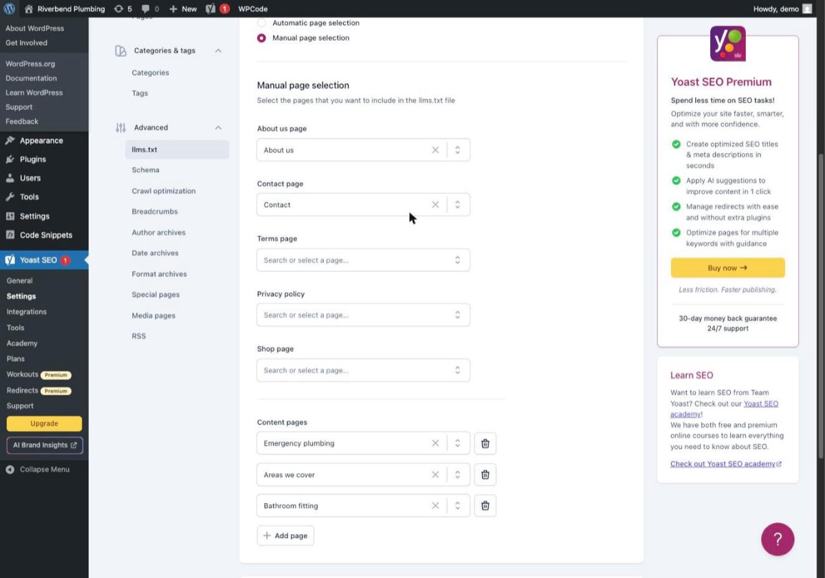
Task: Click the Yoast SEO Premium logo
Action: coord(727,44)
